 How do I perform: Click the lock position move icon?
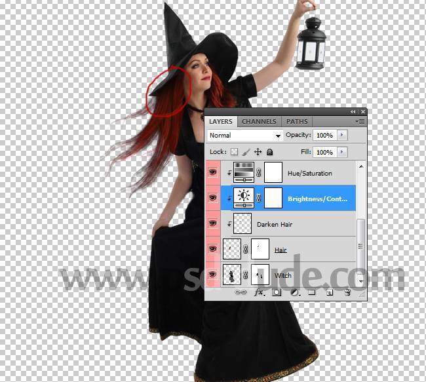(258, 152)
